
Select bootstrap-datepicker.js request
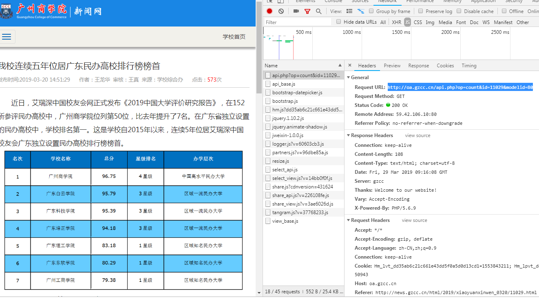(x=304, y=93)
